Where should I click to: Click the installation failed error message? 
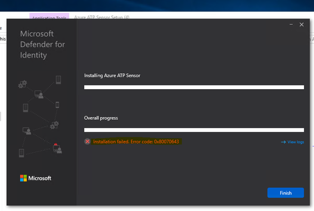tap(136, 141)
